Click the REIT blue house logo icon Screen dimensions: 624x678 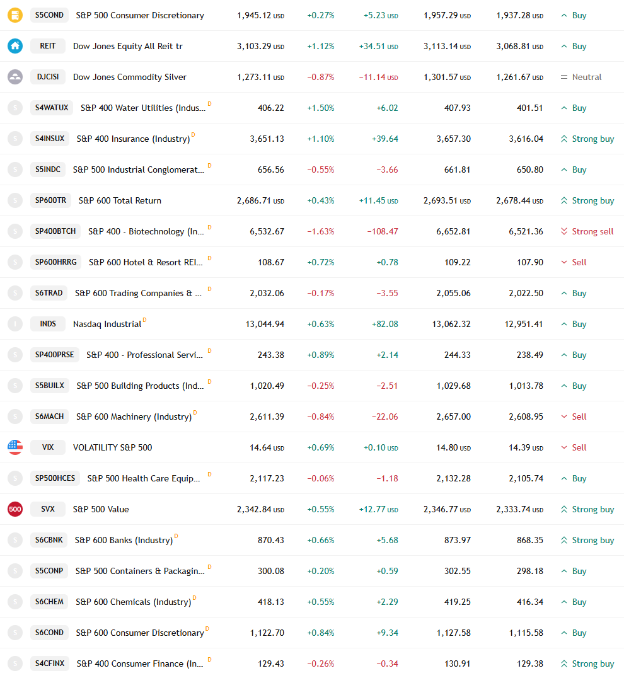[15, 46]
